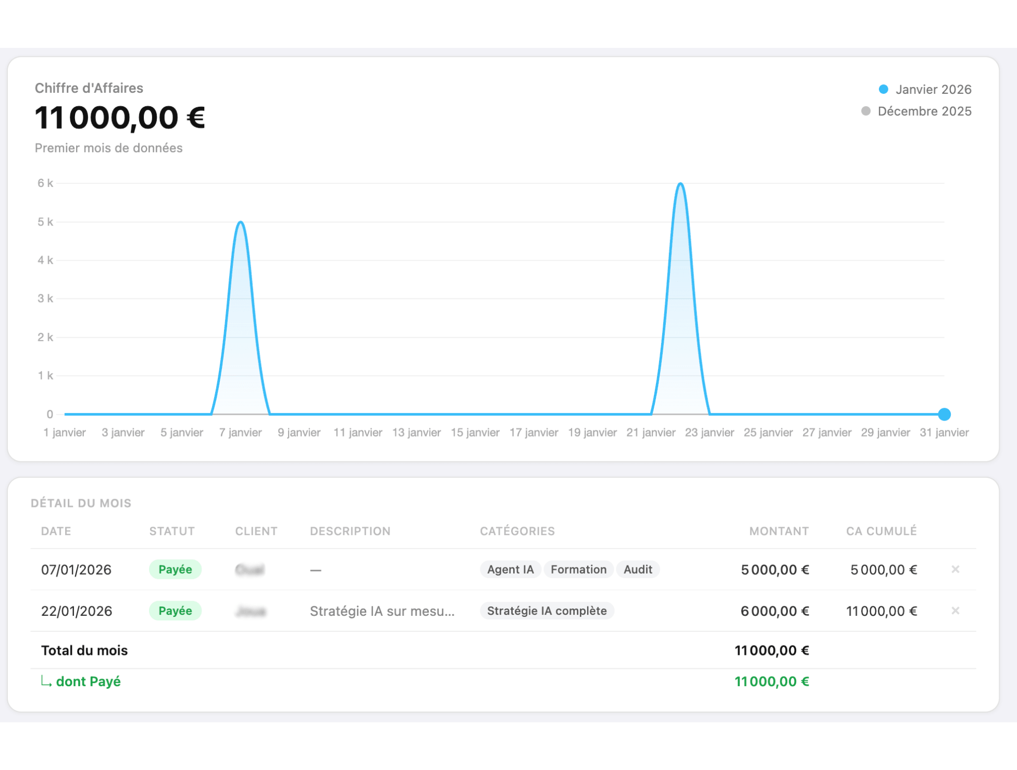Click the dont Payé arrow icon
The height and width of the screenshot is (770, 1017).
pos(46,681)
